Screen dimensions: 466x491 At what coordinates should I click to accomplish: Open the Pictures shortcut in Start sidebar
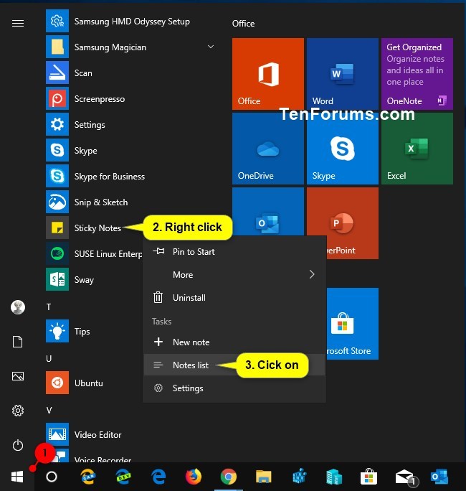[x=18, y=376]
